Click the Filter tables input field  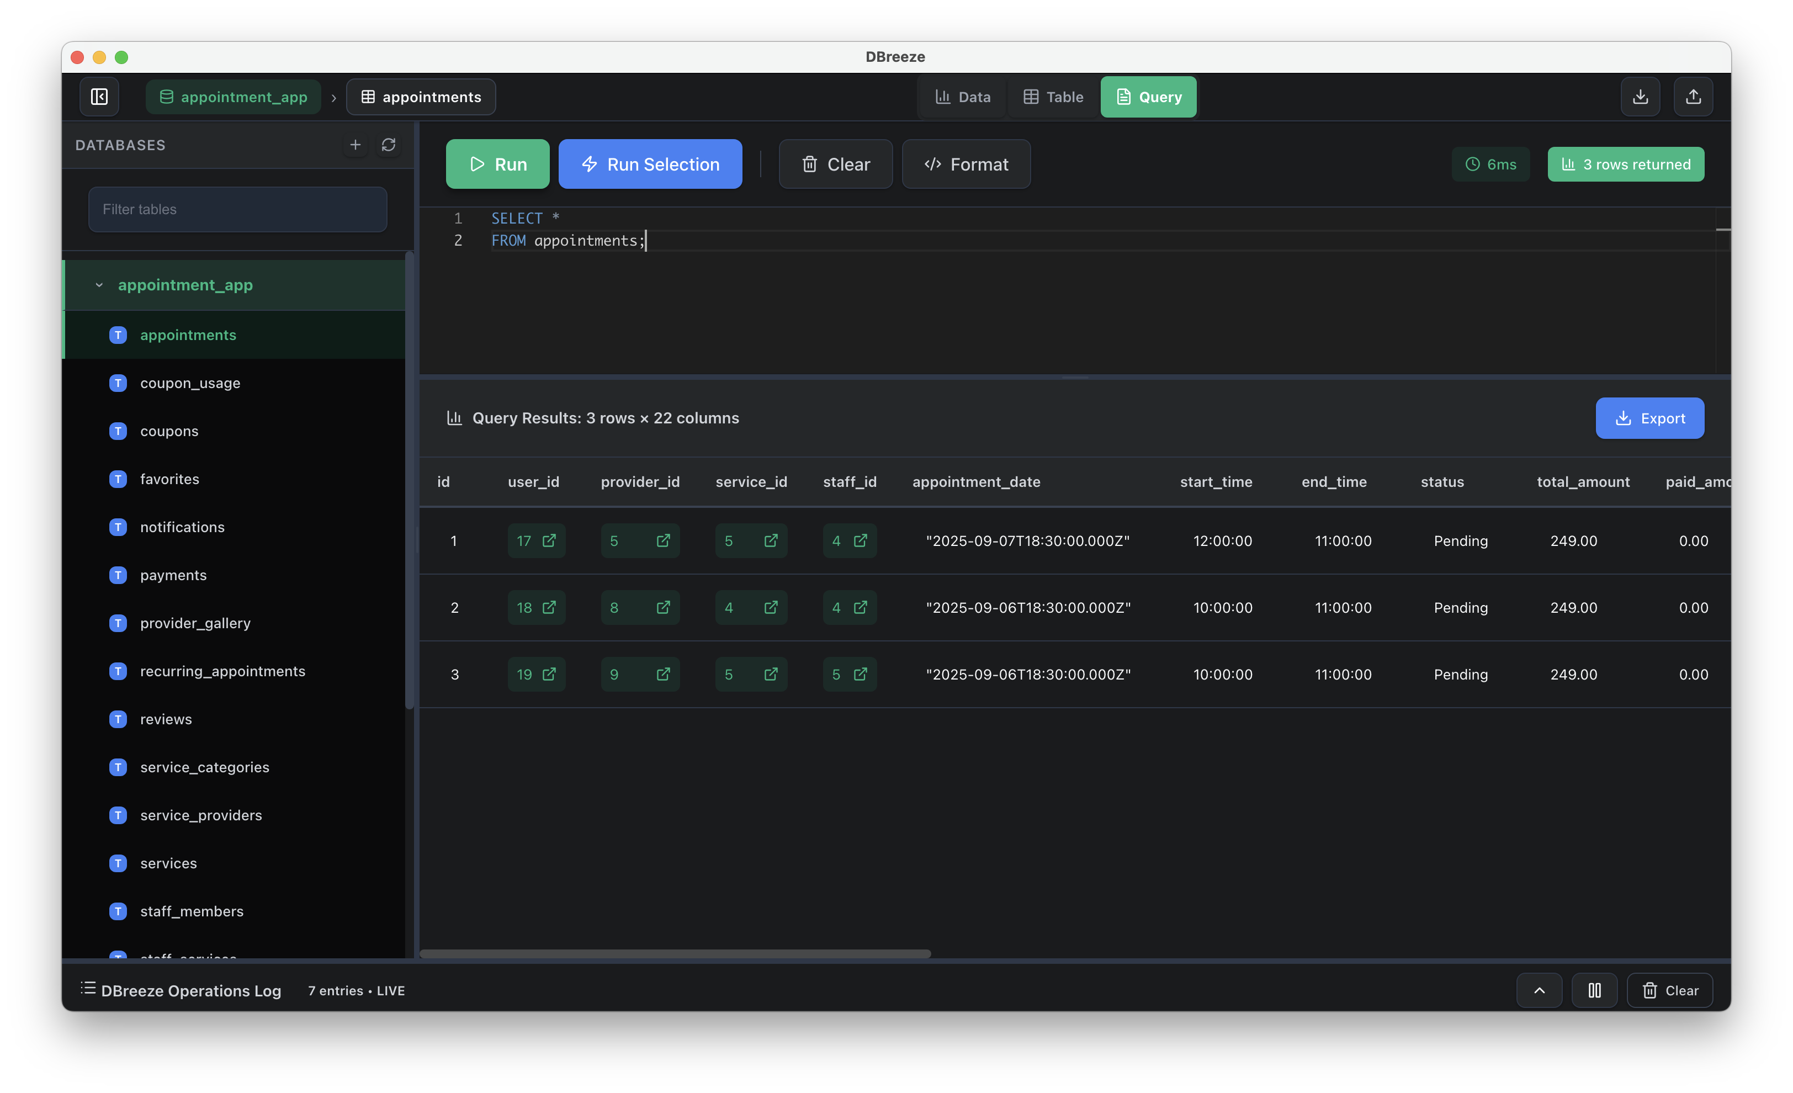237,210
